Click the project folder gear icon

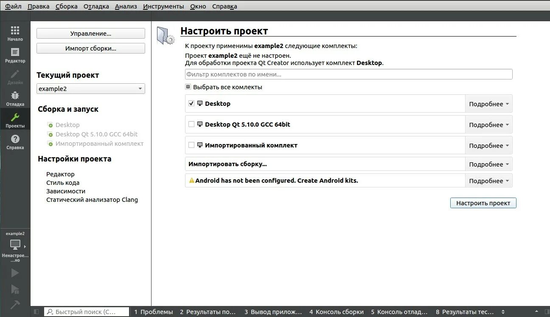(166, 35)
